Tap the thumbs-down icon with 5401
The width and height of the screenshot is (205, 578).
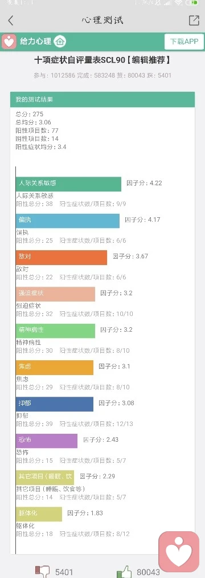pyautogui.click(x=43, y=572)
